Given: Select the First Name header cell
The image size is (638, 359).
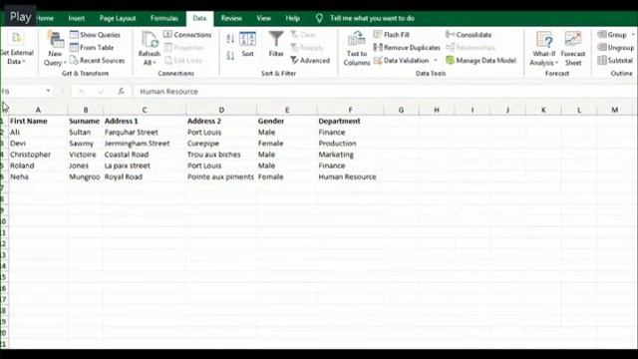Looking at the screenshot, I should tap(38, 121).
